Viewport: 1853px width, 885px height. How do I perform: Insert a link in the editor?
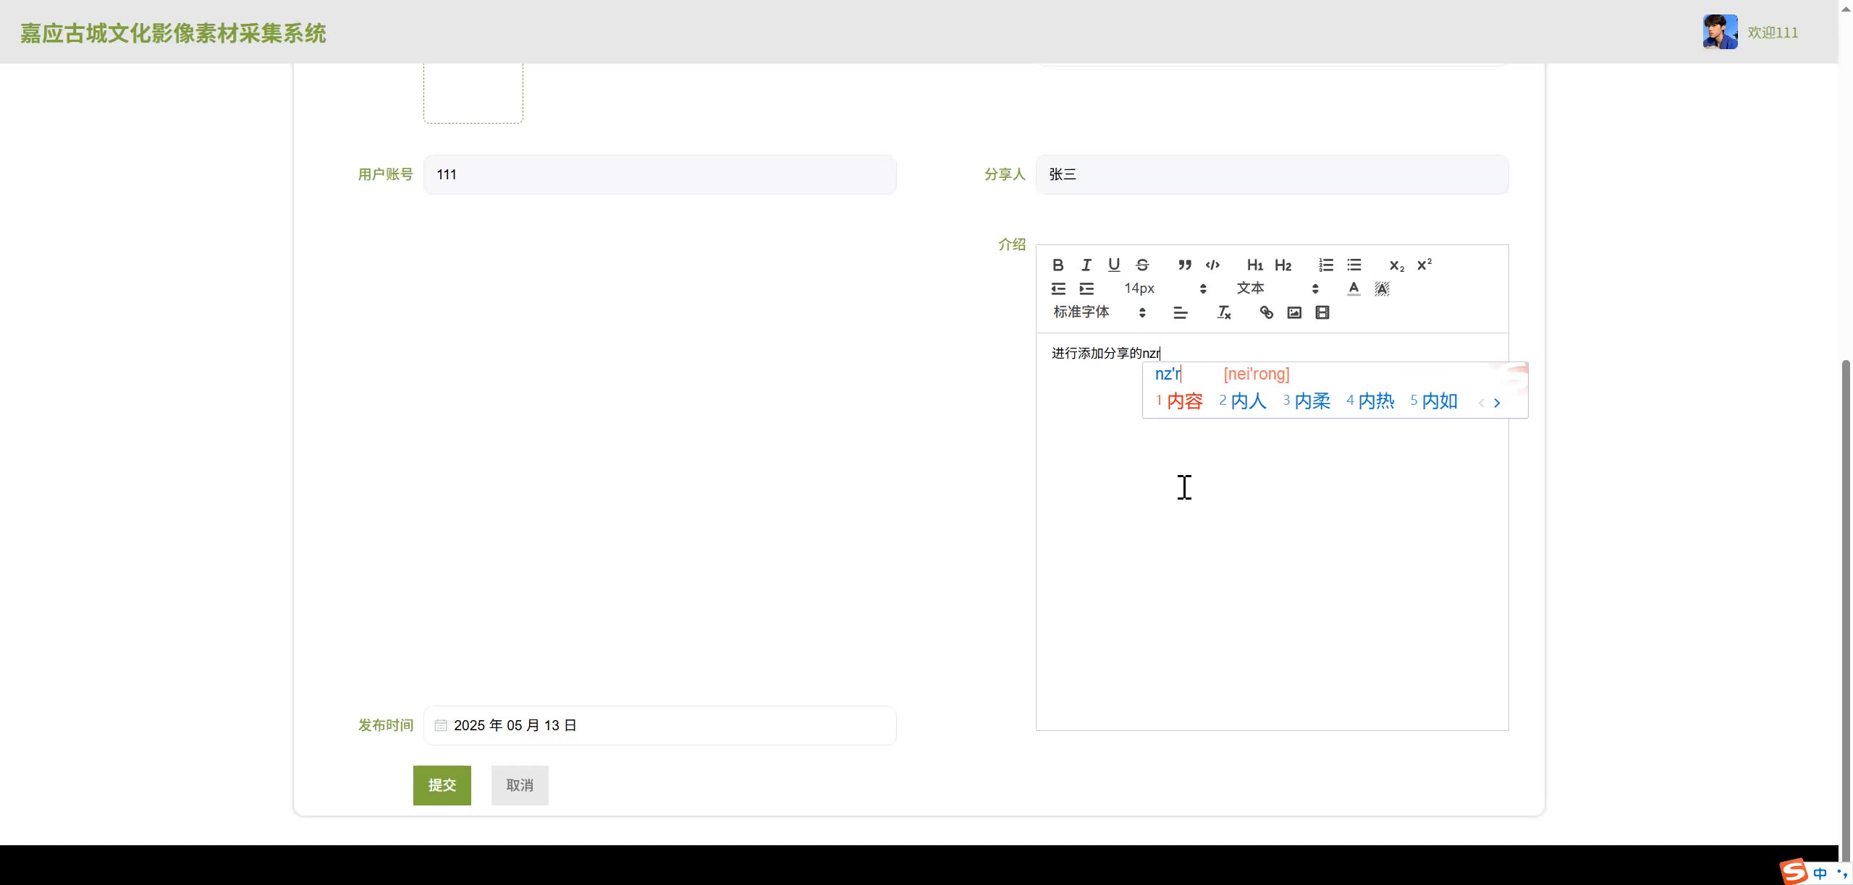(1266, 312)
